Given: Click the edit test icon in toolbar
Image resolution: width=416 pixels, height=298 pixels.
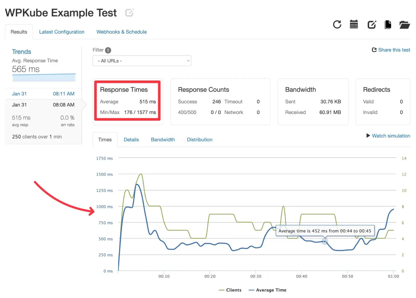Looking at the screenshot, I should pos(371,24).
